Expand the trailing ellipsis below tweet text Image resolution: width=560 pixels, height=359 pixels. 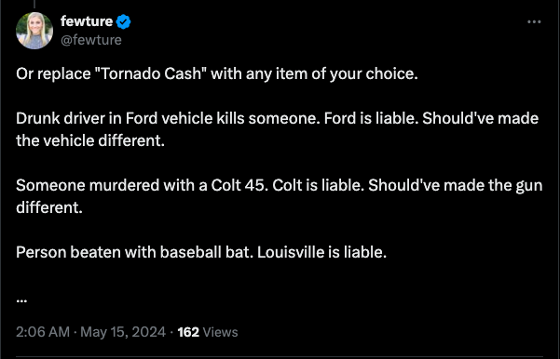pyautogui.click(x=21, y=301)
